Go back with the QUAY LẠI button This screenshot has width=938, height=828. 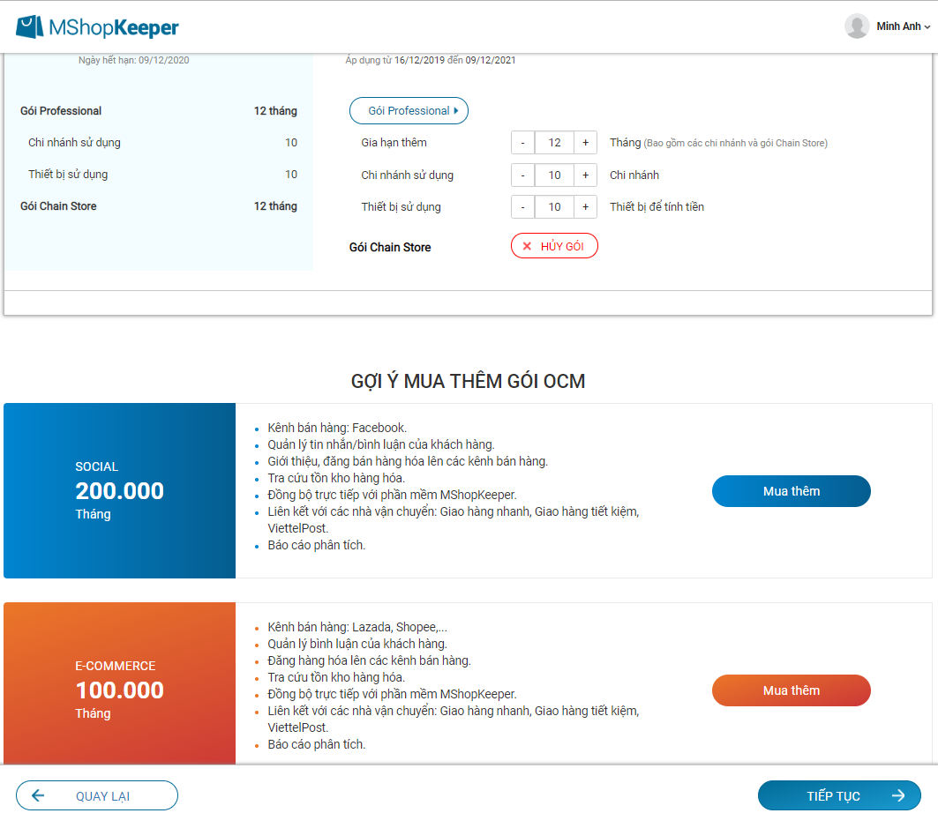tap(97, 795)
